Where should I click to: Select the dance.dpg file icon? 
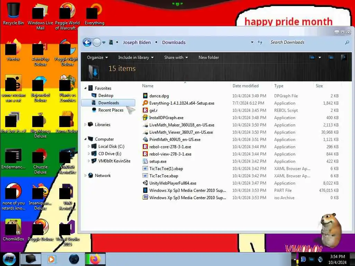(x=145, y=96)
